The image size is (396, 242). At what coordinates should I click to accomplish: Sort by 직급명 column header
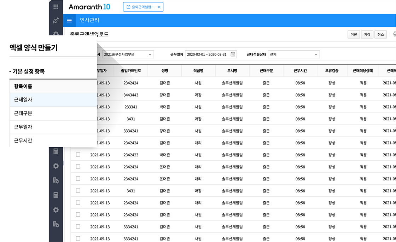coord(198,71)
